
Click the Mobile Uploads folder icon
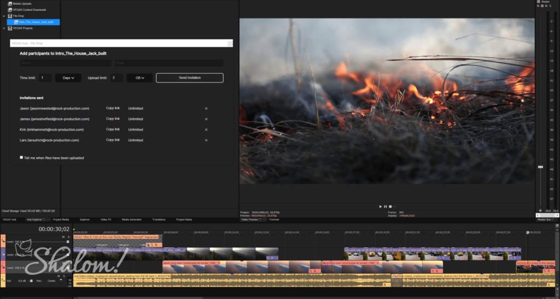[10, 3]
